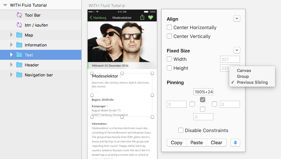This screenshot has height=159, width=281.
Task: Click the Width value field 327
Action: pos(230,59)
